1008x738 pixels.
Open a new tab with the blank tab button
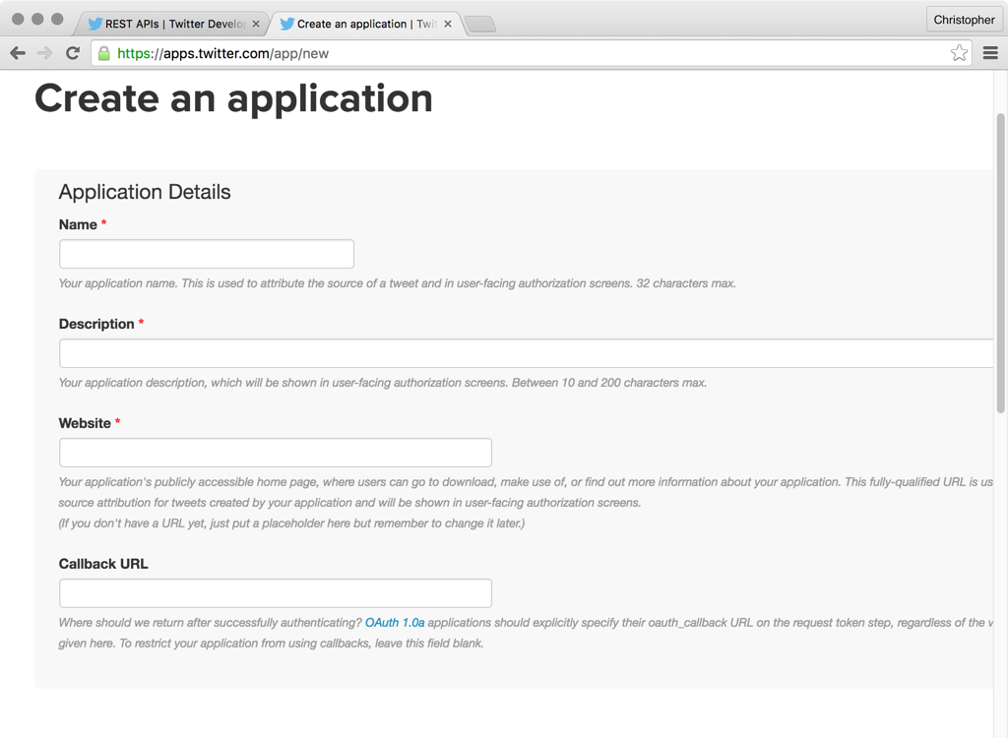pos(480,25)
